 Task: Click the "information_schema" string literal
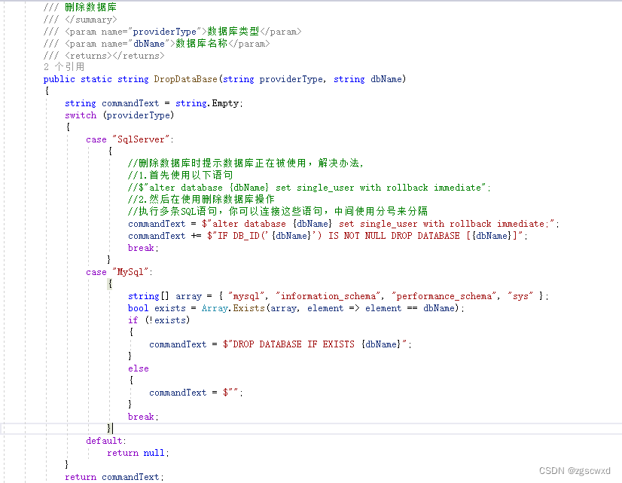click(328, 296)
